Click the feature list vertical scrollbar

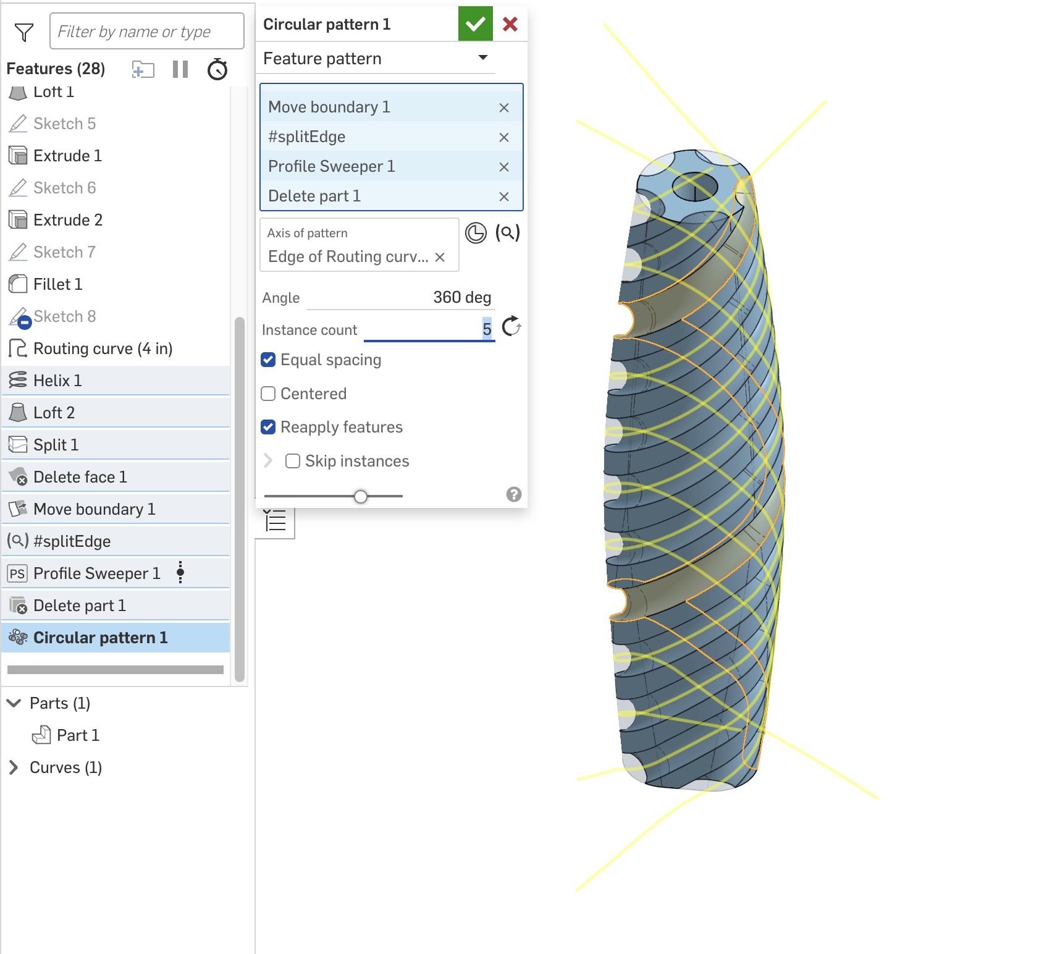click(x=240, y=499)
